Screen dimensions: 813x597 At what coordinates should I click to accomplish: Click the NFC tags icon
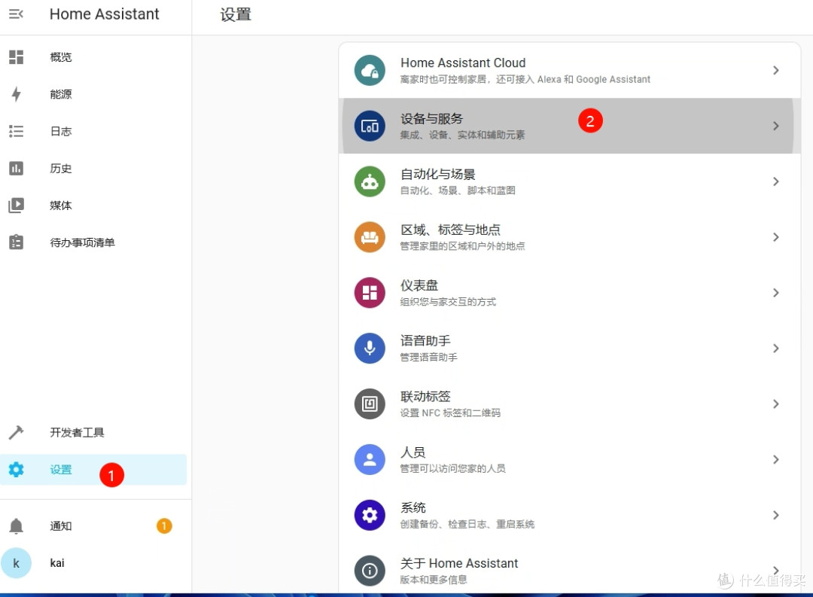tap(370, 404)
